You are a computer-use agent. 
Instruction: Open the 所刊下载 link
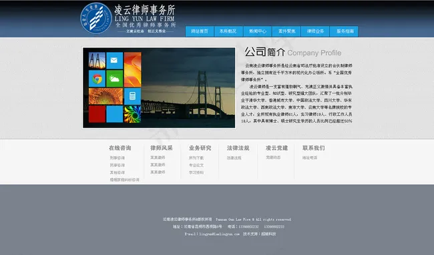pos(196,158)
